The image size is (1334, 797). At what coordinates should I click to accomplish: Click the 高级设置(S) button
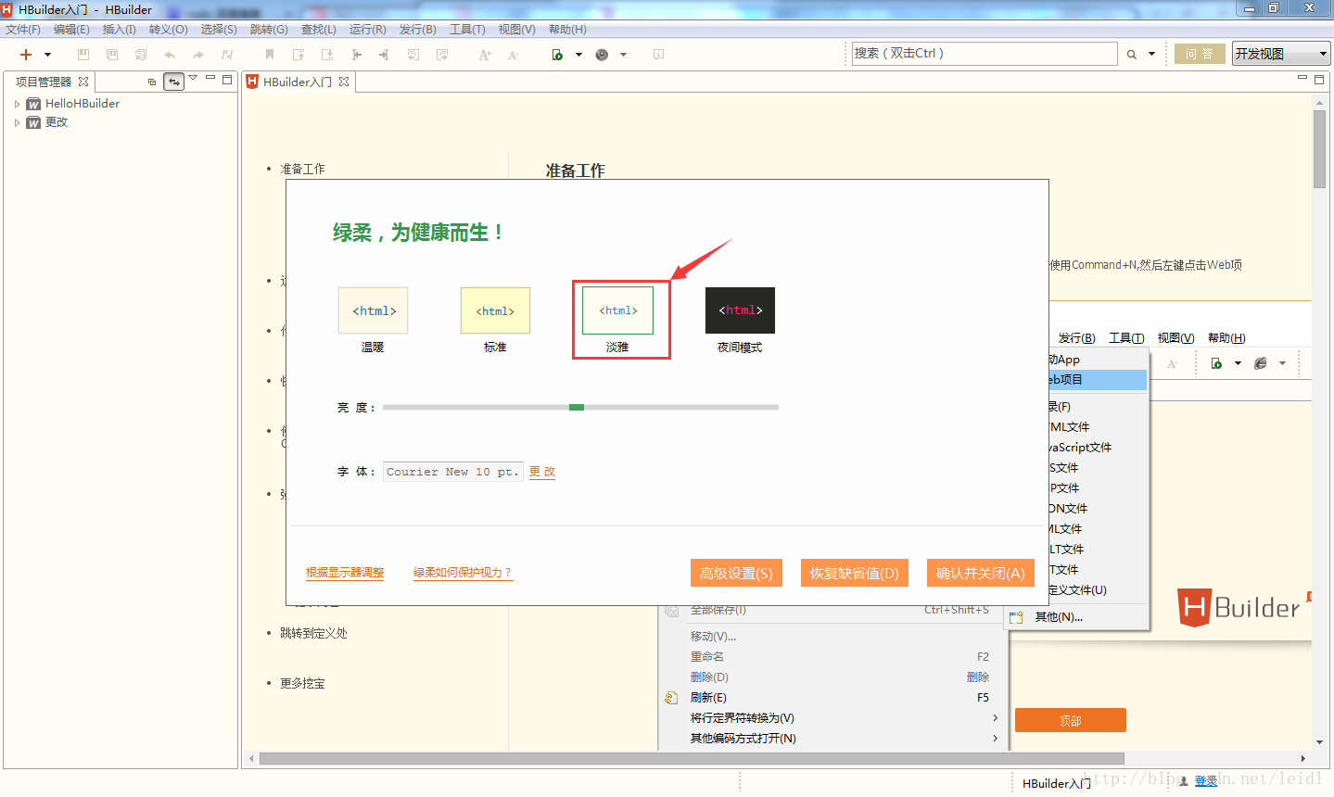tap(736, 573)
